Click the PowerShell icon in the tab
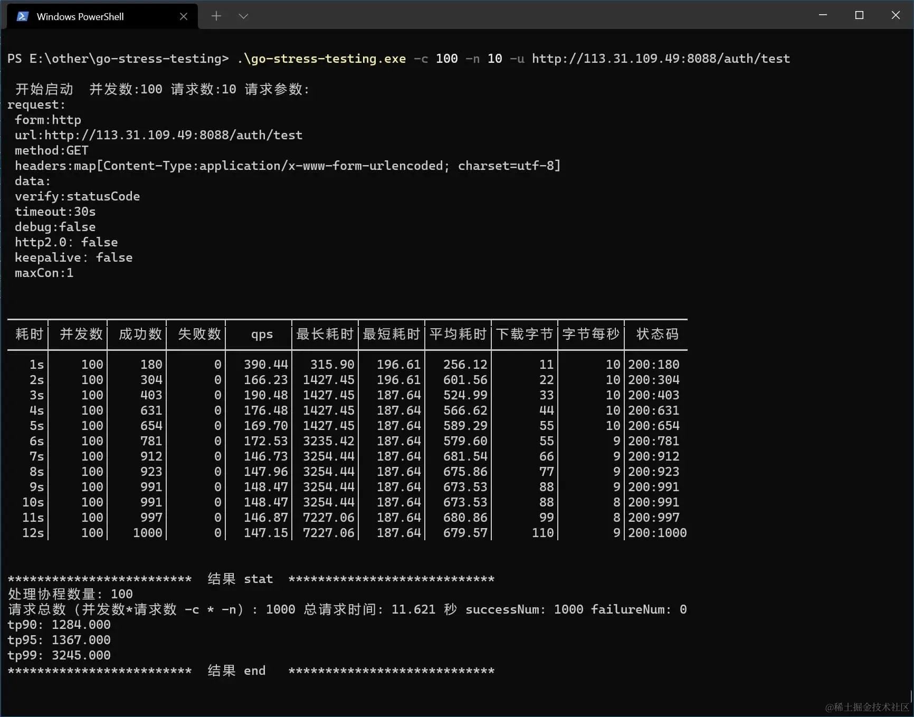914x717 pixels. pyautogui.click(x=23, y=16)
